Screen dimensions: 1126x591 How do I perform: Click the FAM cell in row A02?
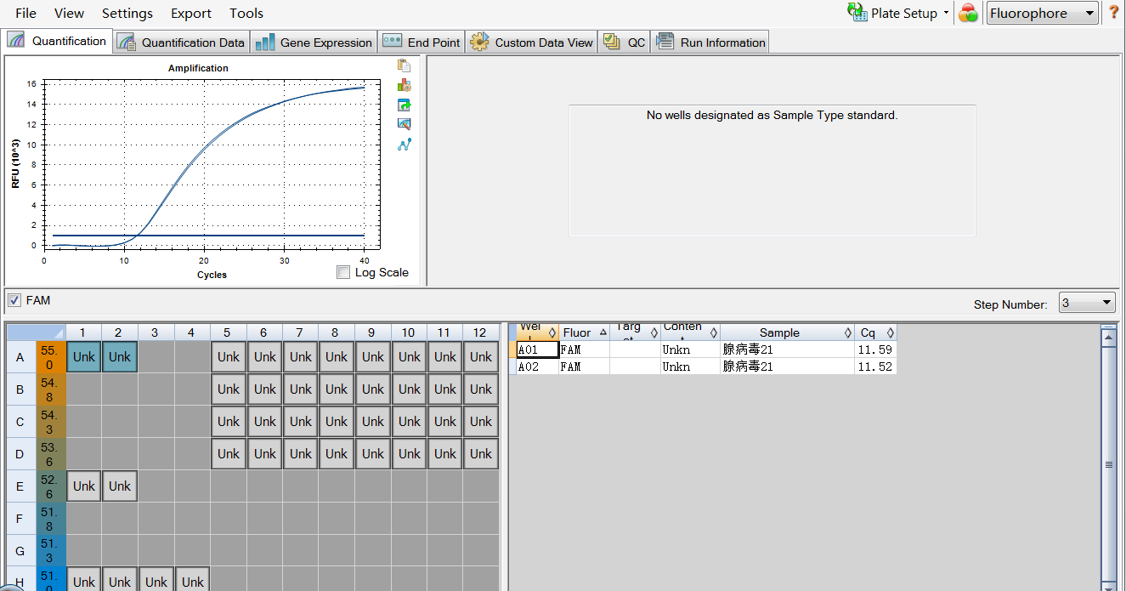pos(584,367)
